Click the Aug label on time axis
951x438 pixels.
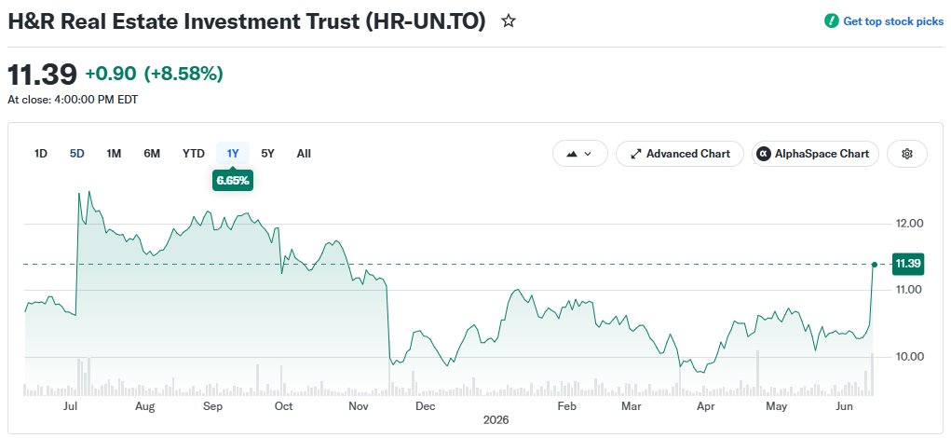[145, 405]
